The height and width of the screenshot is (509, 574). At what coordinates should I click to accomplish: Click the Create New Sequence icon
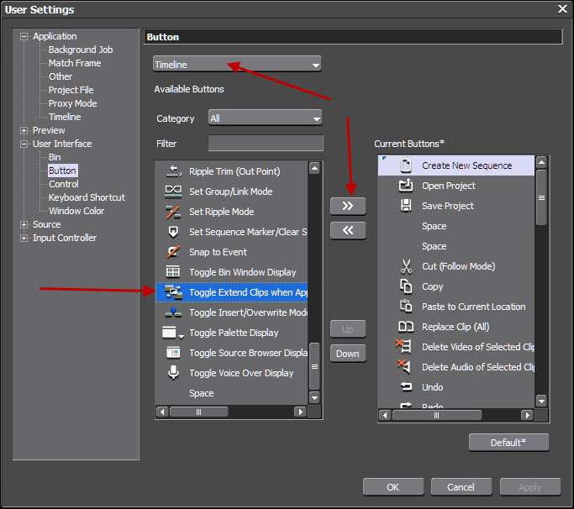click(406, 165)
